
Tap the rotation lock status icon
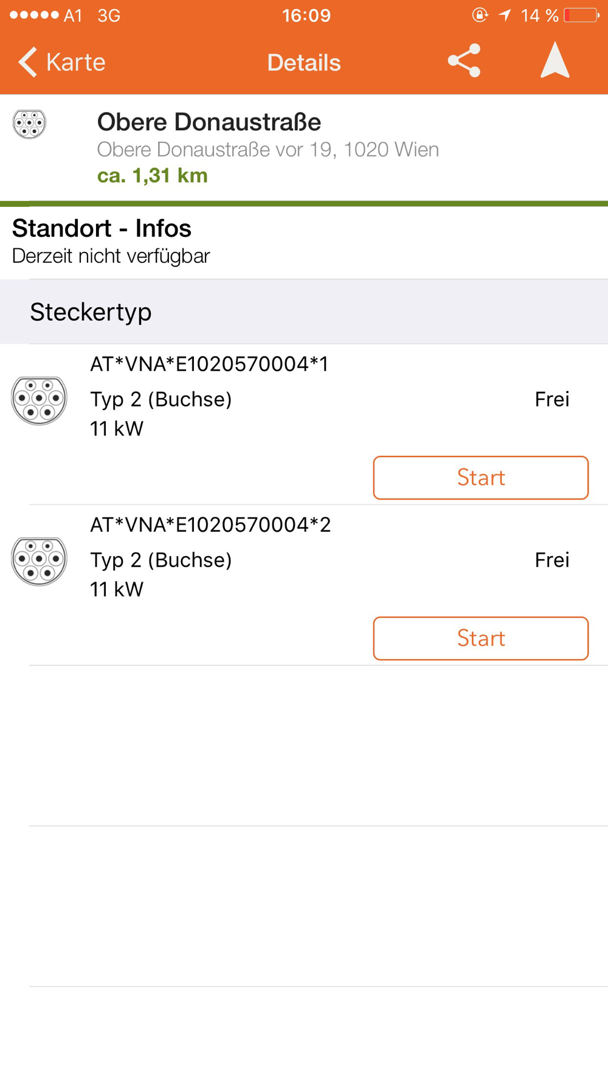480,15
